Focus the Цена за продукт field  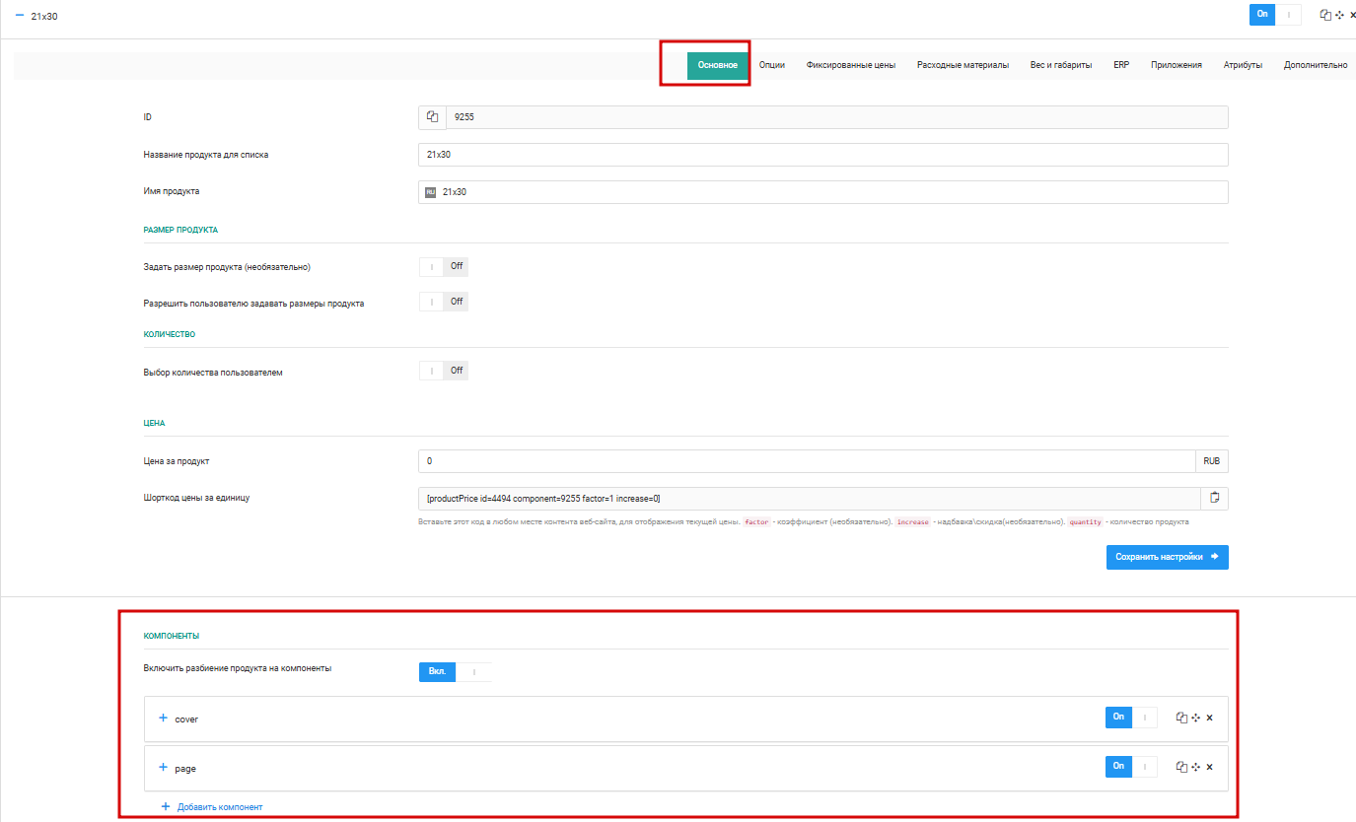tap(807, 461)
